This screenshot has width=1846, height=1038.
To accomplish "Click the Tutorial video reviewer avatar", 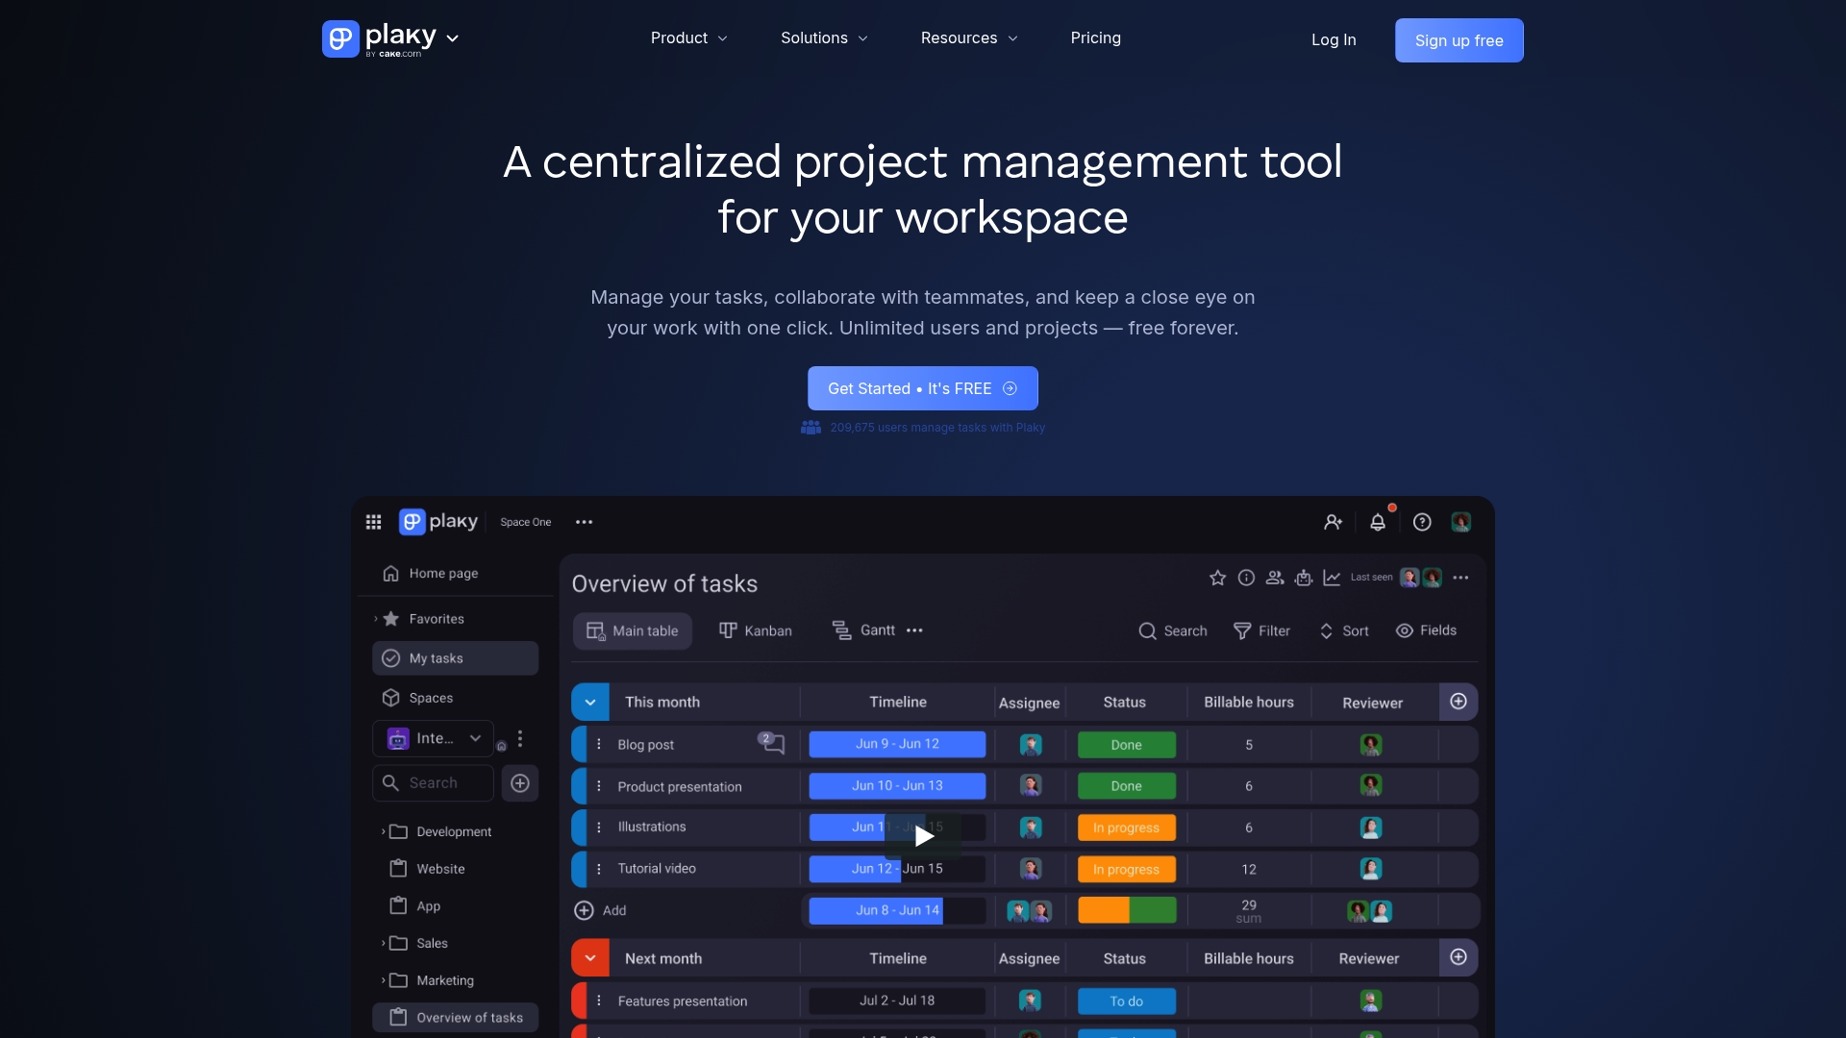I will [x=1371, y=869].
